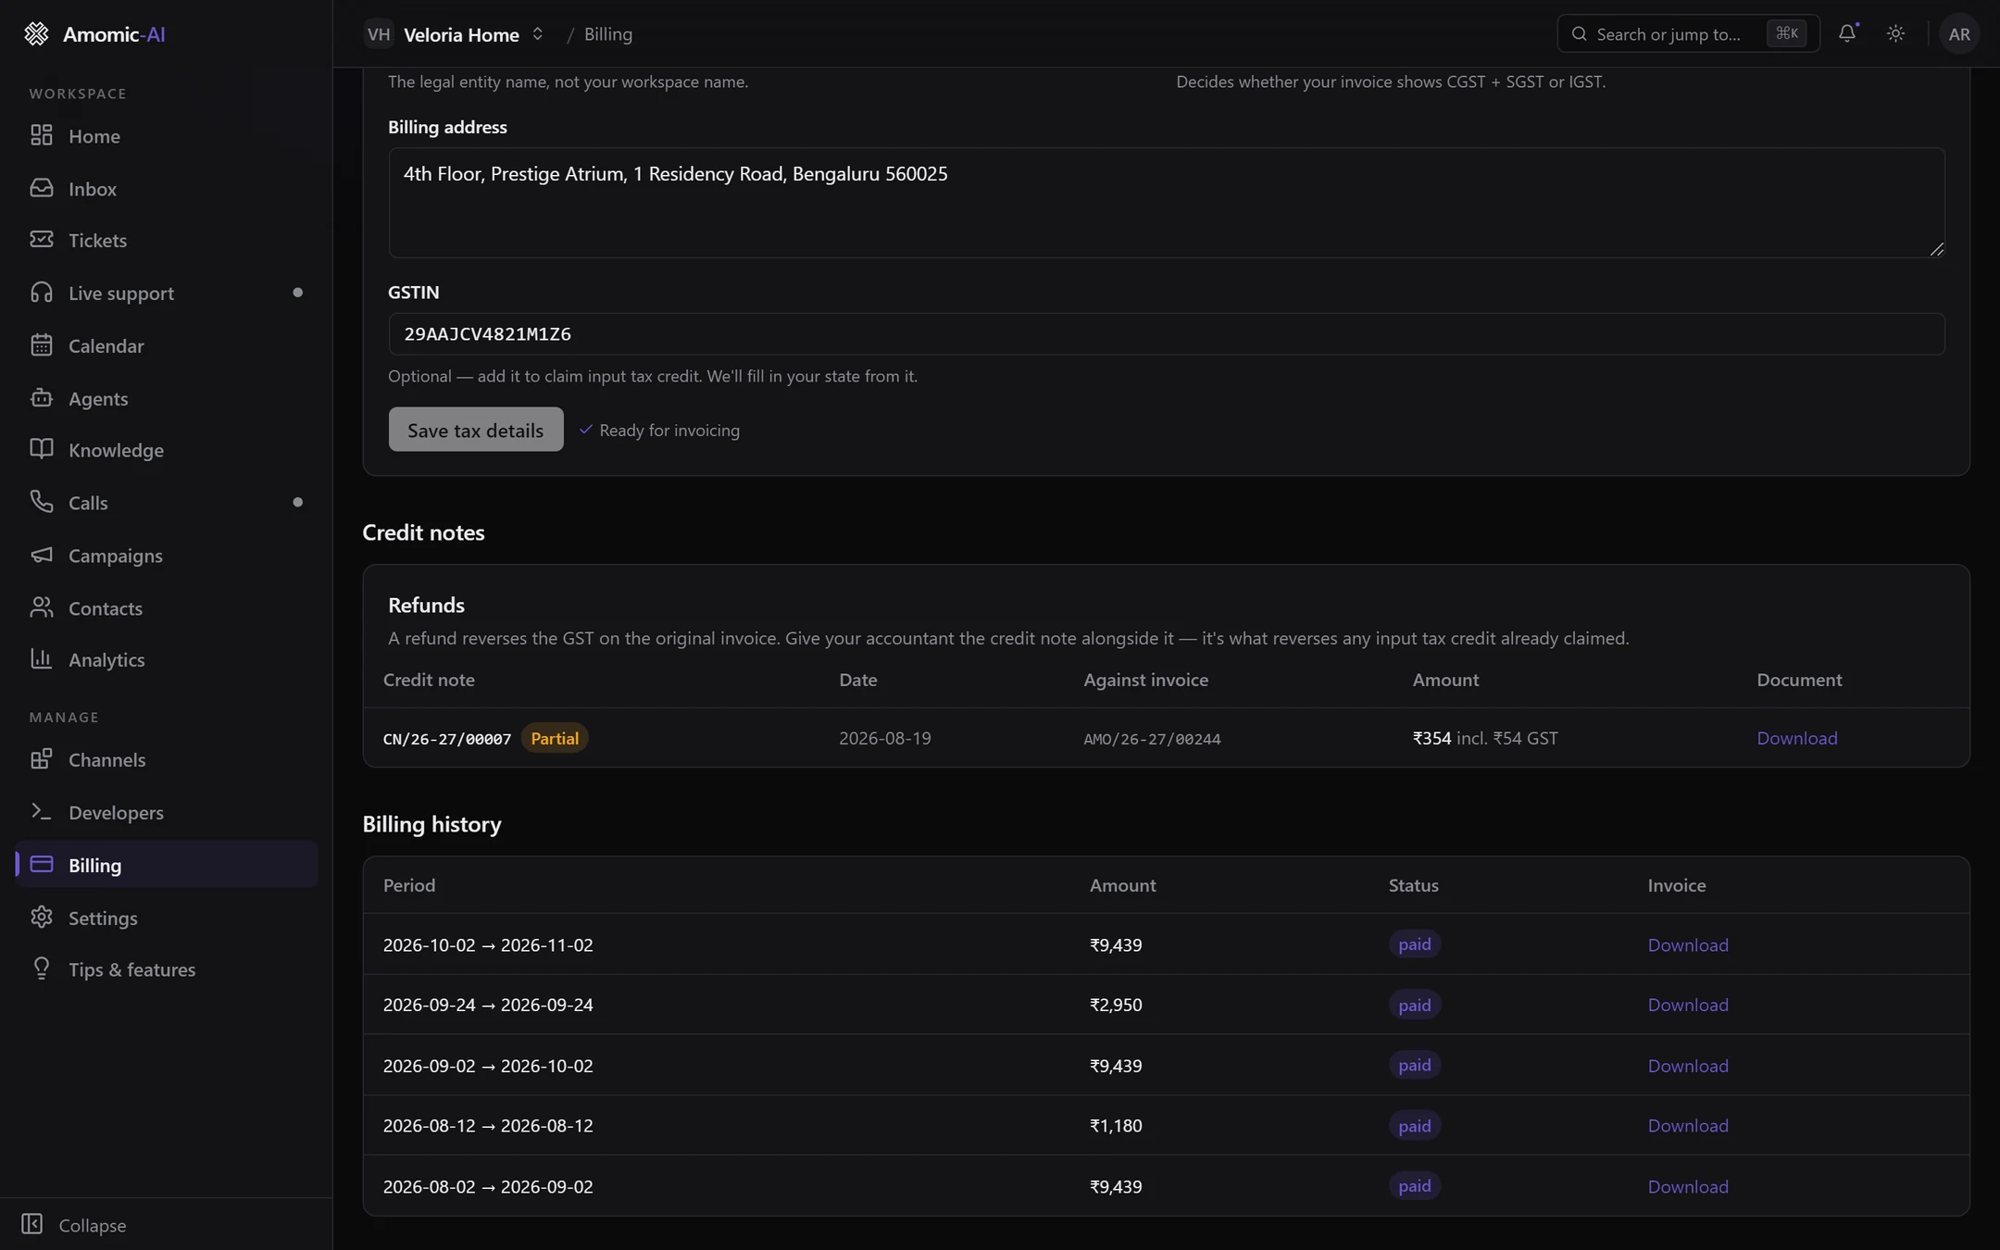Click the AR user avatar

(1958, 33)
